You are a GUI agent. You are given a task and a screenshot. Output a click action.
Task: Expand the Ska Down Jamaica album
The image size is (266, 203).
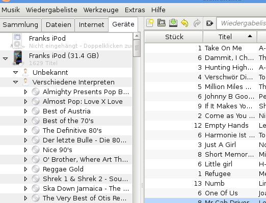25,188
